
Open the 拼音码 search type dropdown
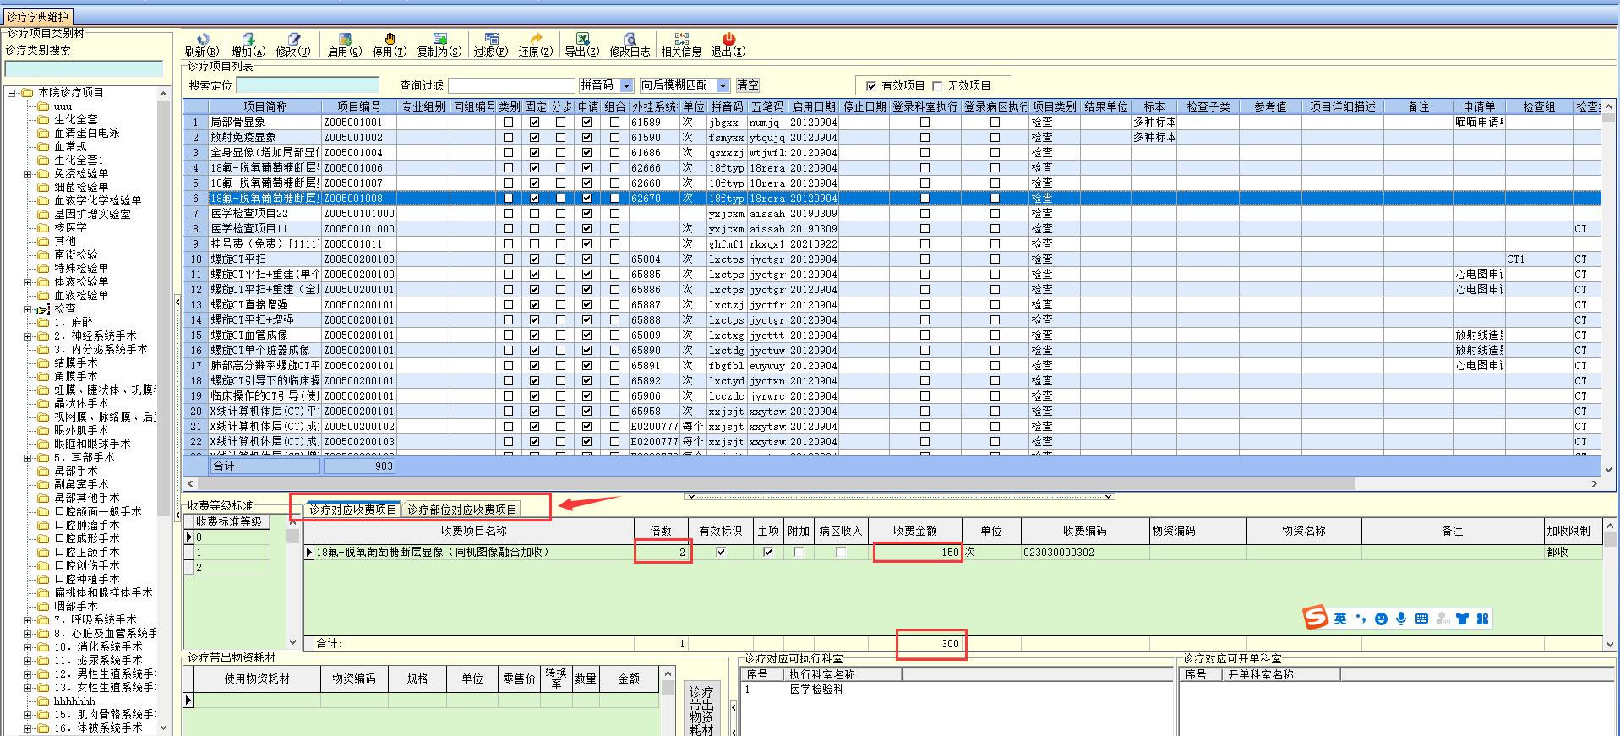pos(626,85)
